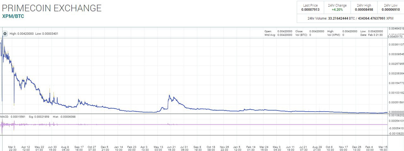Click the Date: Feb 3 21:30 readout
The image size is (404, 151).
click(371, 35)
